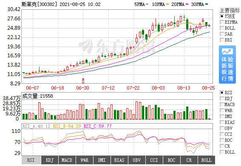Click the timestamp 2021-08-25 10:02
Image resolution: width=241 pixels, height=166 pixels.
[80, 4]
